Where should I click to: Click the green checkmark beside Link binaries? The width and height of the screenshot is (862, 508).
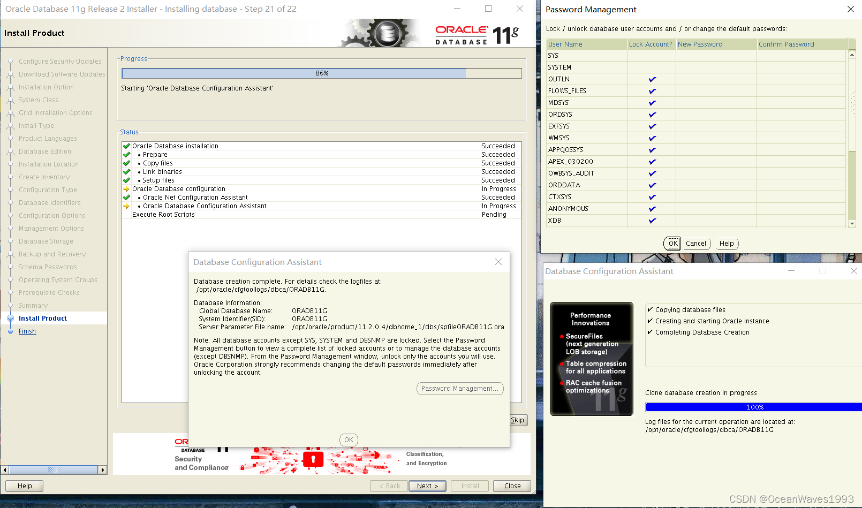click(126, 172)
